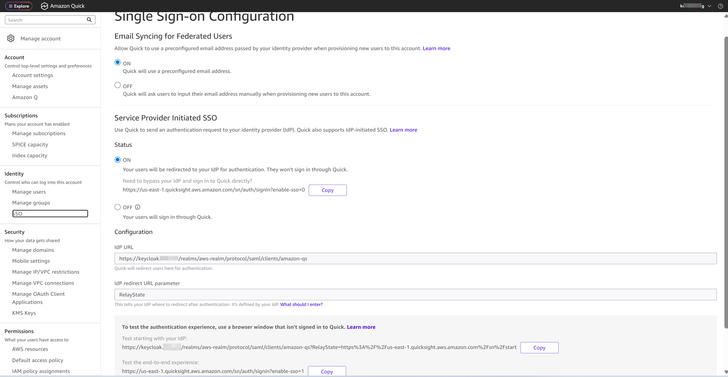Open Mobile settings in sidebar
This screenshot has height=377, width=728.
point(31,261)
